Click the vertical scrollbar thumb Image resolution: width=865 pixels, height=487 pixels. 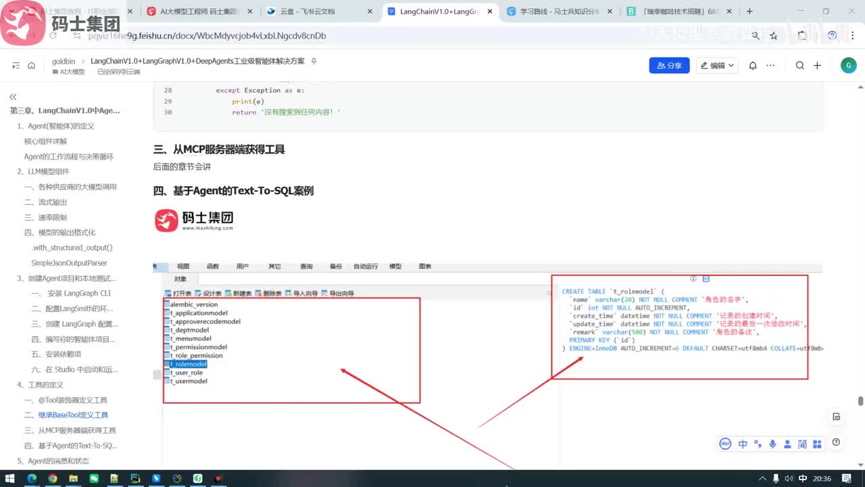pos(860,400)
